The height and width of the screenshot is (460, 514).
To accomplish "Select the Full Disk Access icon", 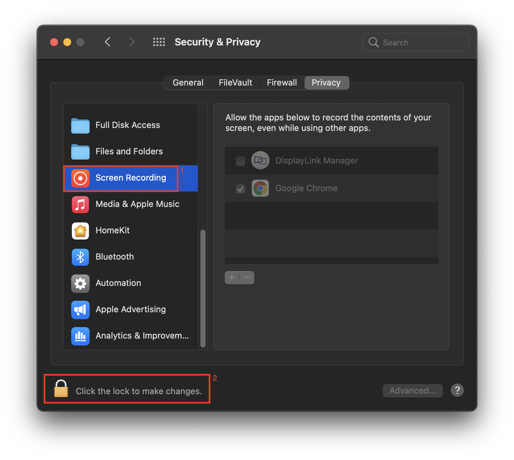I will [80, 125].
